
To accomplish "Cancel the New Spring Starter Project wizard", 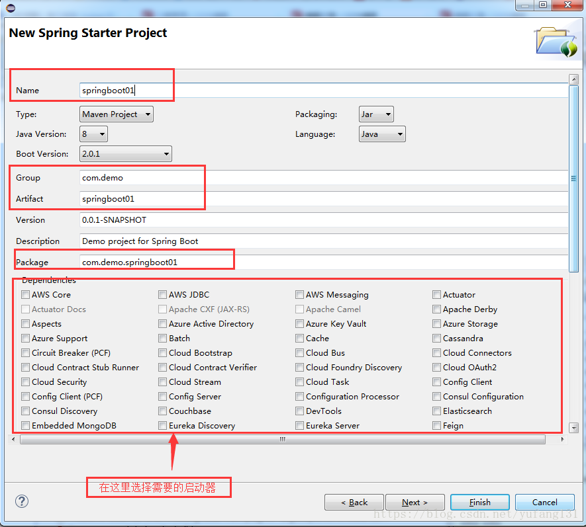I will tap(544, 503).
